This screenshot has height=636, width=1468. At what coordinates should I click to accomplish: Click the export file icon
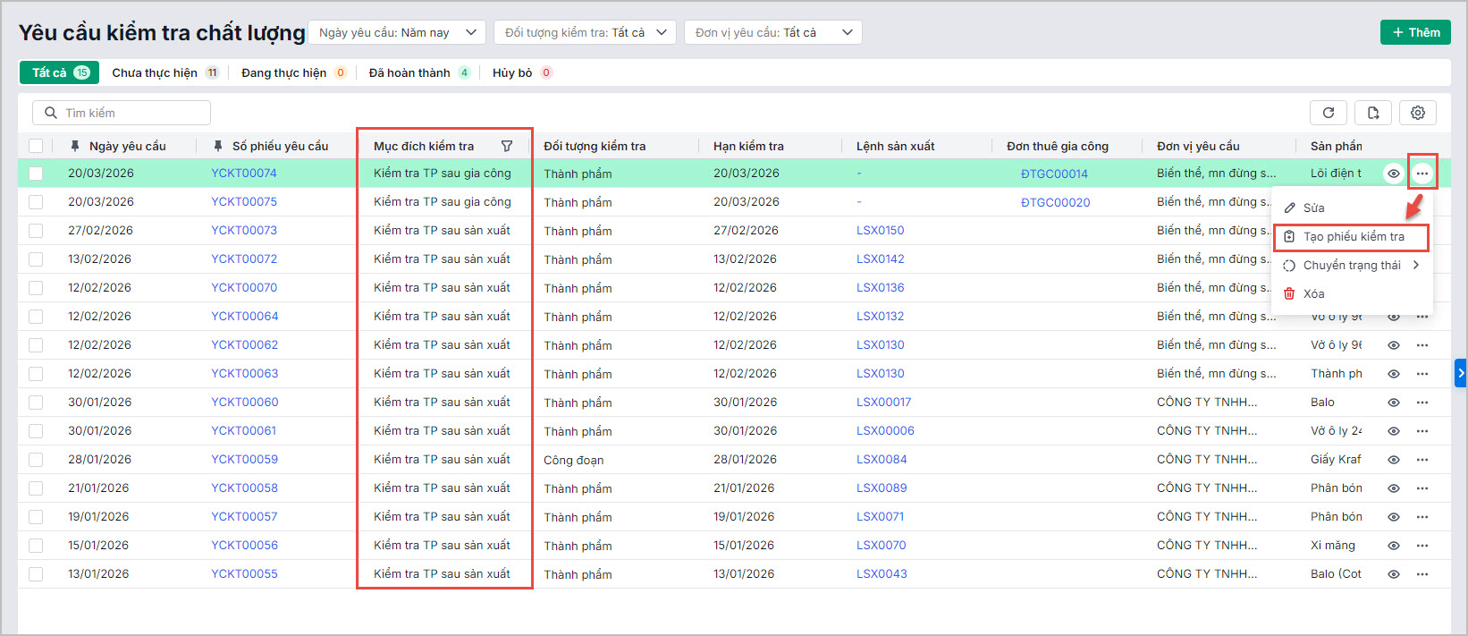pos(1372,113)
